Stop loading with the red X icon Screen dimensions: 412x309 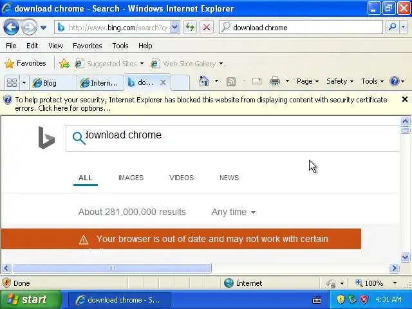(207, 27)
